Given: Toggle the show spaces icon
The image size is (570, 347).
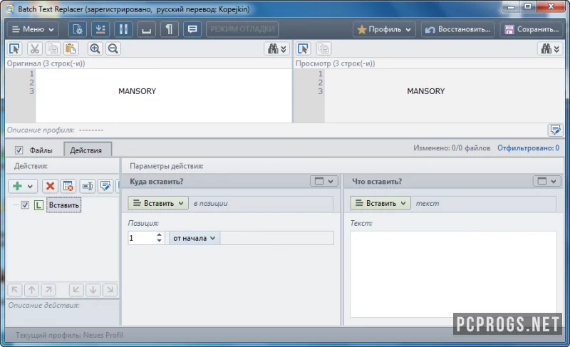Looking at the screenshot, I should click(147, 29).
